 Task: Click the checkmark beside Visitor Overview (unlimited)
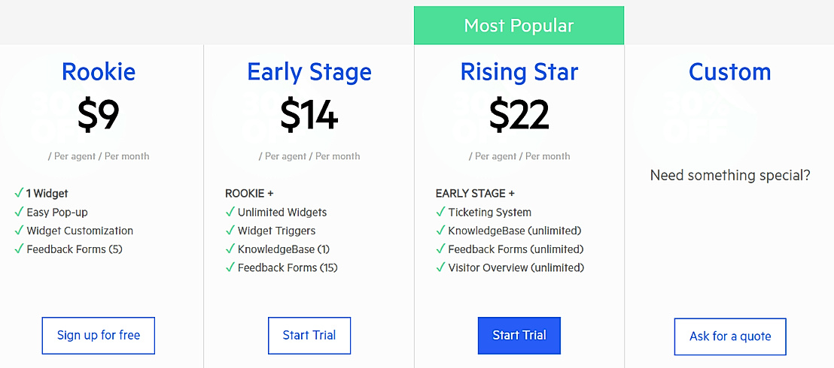(x=440, y=267)
